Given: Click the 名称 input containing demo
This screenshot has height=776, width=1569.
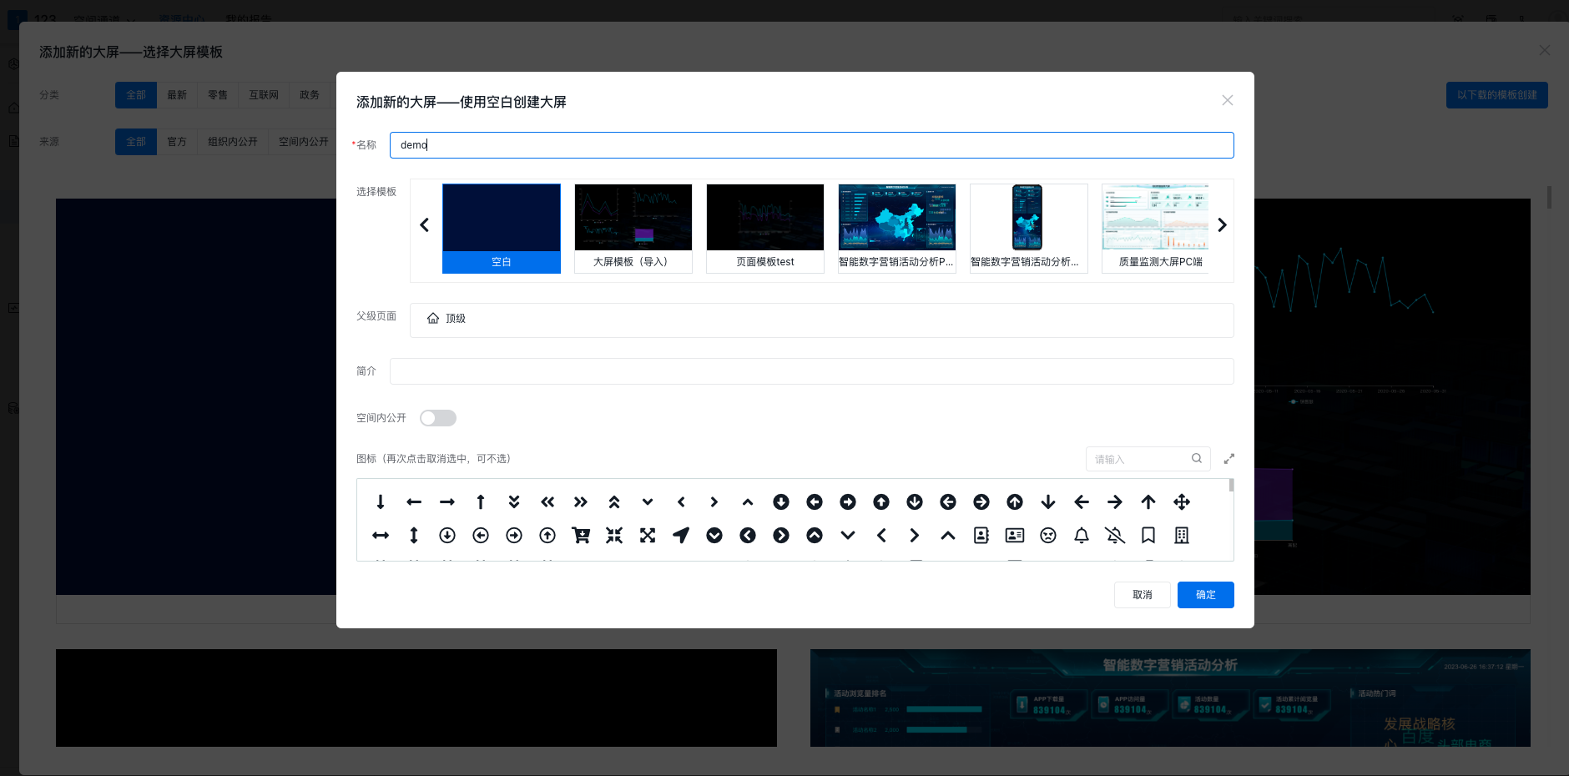Looking at the screenshot, I should [x=812, y=145].
